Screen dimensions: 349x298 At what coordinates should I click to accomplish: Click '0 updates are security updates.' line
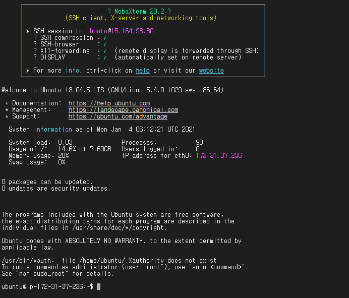[x=56, y=189]
